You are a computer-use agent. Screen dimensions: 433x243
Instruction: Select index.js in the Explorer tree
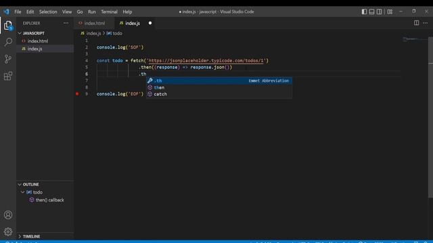(x=35, y=49)
